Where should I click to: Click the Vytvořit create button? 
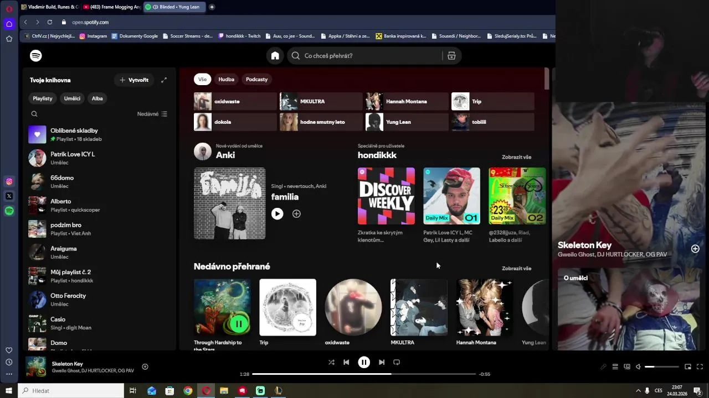pos(134,80)
